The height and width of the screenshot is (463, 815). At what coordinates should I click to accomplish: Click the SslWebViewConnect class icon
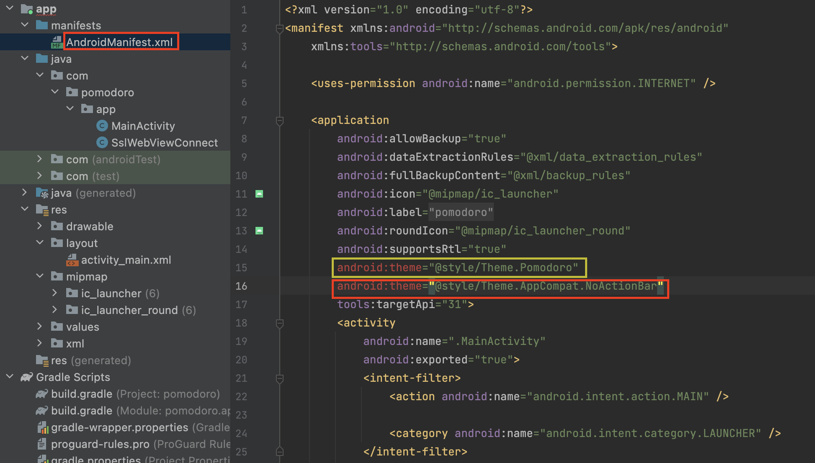(x=102, y=142)
